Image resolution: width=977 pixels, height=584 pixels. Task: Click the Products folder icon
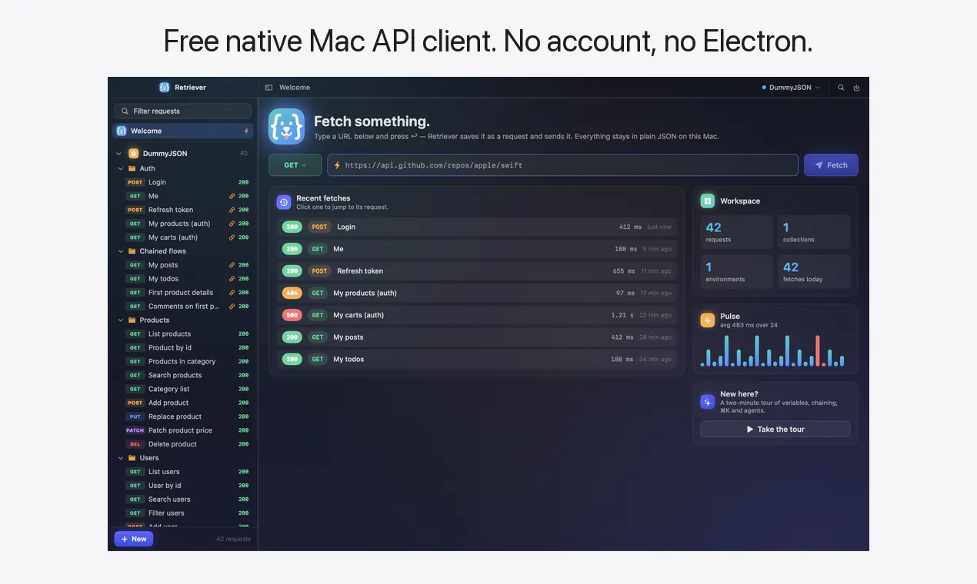click(x=132, y=320)
